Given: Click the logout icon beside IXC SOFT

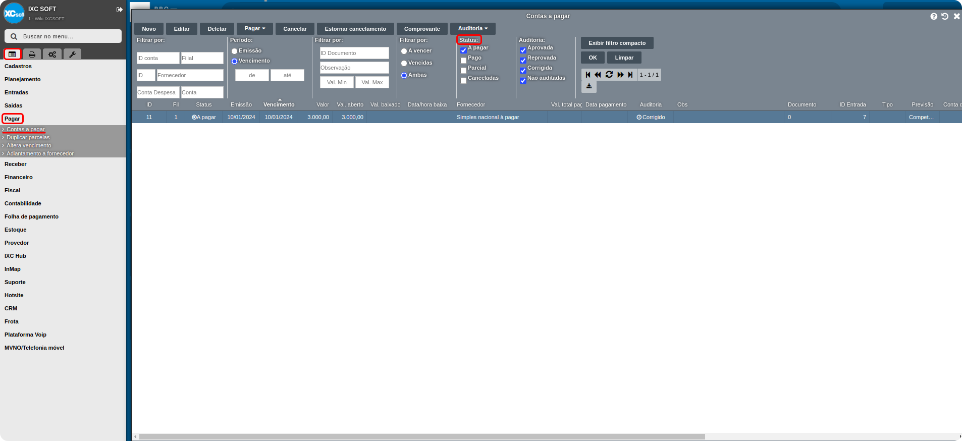Looking at the screenshot, I should click(x=120, y=10).
